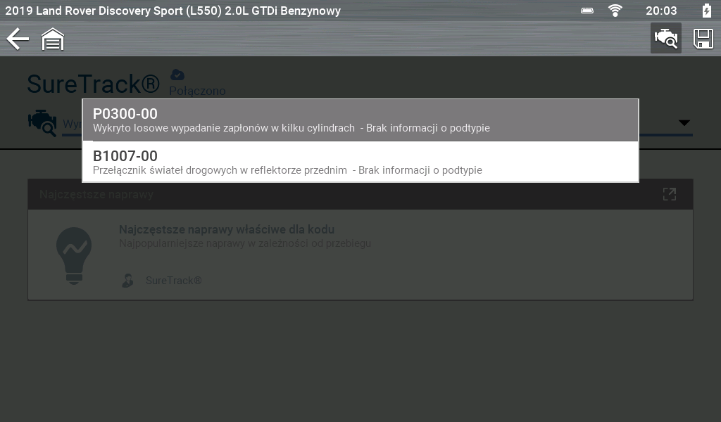721x422 pixels.
Task: Collapse the code dropdown arrow
Action: [684, 122]
